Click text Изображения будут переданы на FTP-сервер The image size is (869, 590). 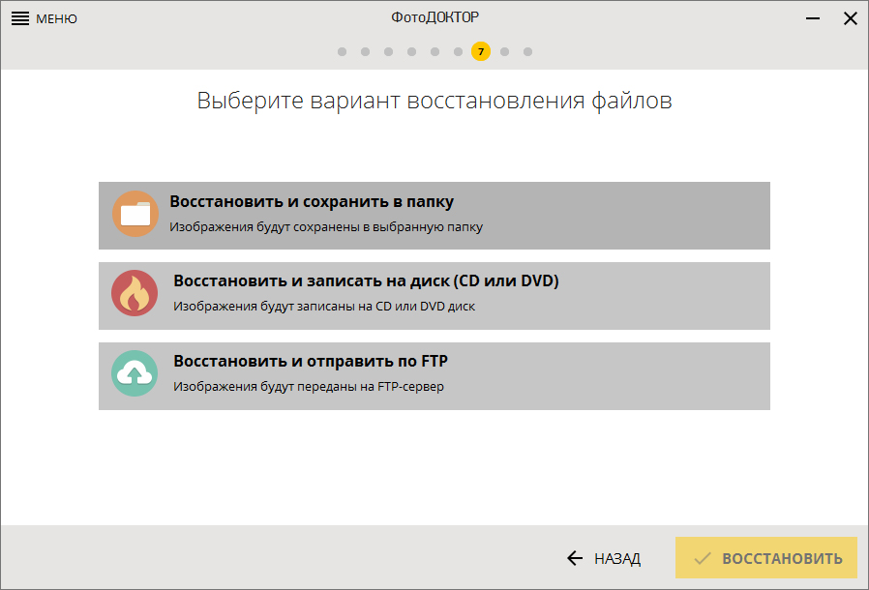tap(309, 387)
